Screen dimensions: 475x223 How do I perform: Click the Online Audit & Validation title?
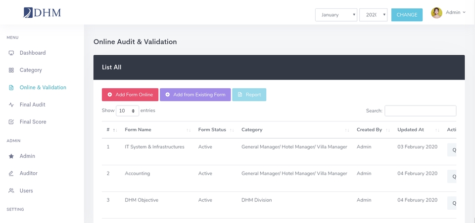tap(135, 42)
